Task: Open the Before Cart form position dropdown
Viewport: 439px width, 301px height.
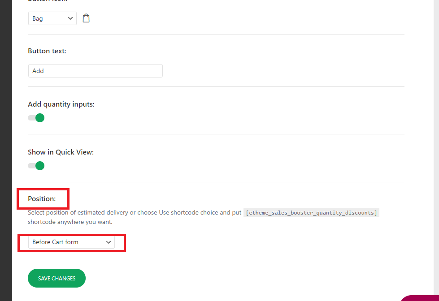Action: [x=71, y=242]
